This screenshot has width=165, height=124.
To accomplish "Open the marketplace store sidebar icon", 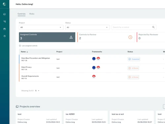I will (5, 29).
